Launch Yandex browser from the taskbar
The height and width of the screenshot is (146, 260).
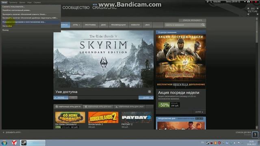[15, 143]
